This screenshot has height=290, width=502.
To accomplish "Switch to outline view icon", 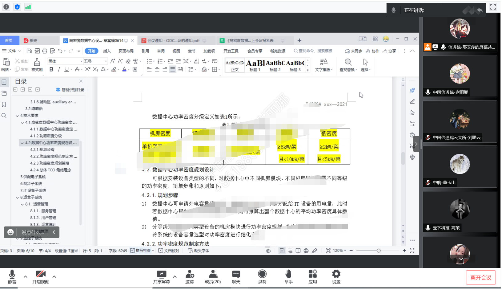I will coord(290,251).
